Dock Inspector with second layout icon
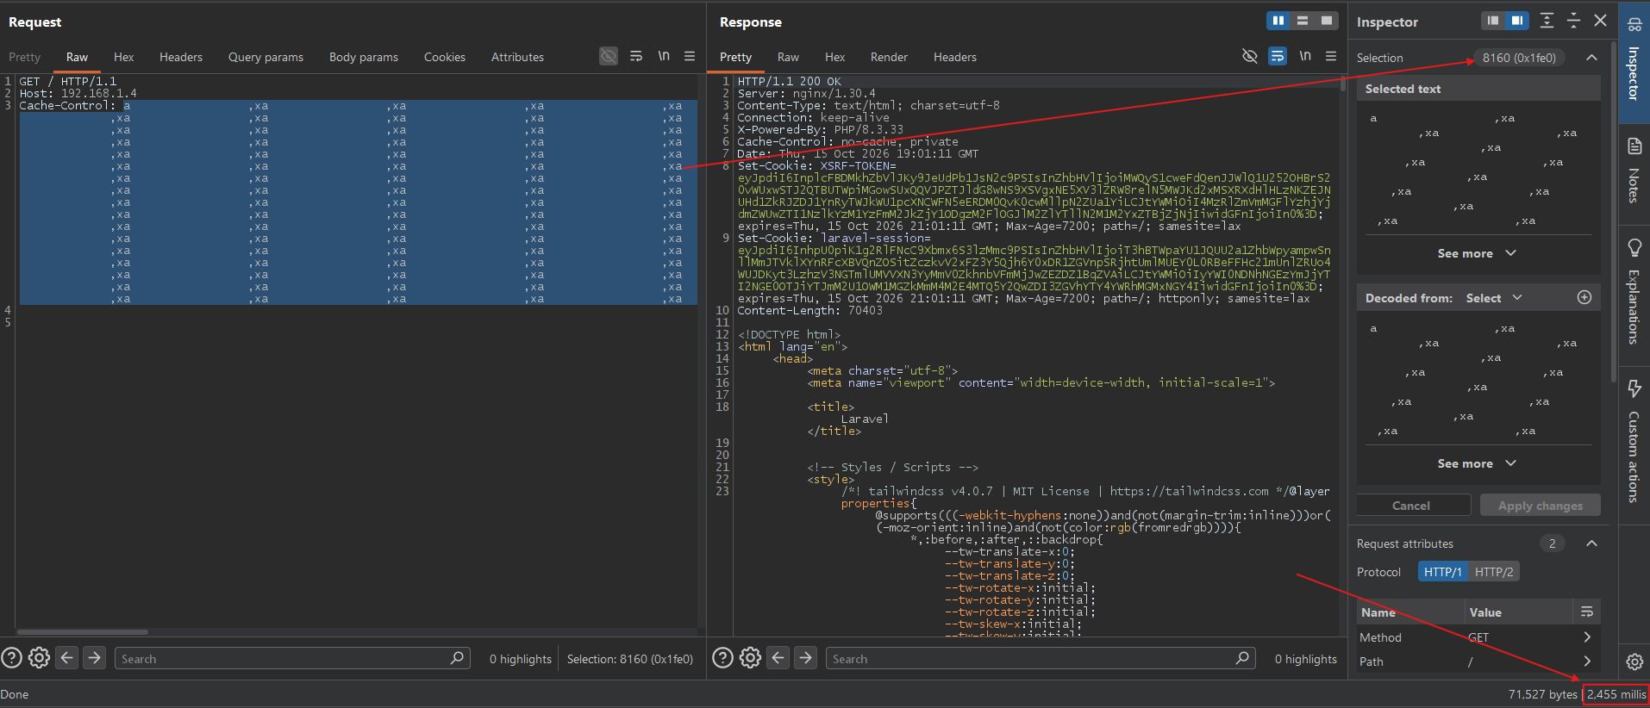 pyautogui.click(x=1517, y=21)
